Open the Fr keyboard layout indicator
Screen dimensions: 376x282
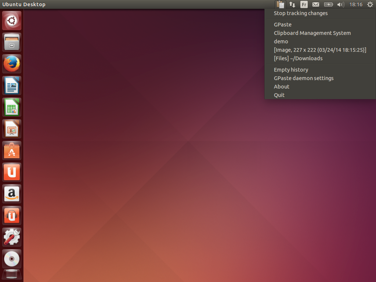pyautogui.click(x=304, y=4)
